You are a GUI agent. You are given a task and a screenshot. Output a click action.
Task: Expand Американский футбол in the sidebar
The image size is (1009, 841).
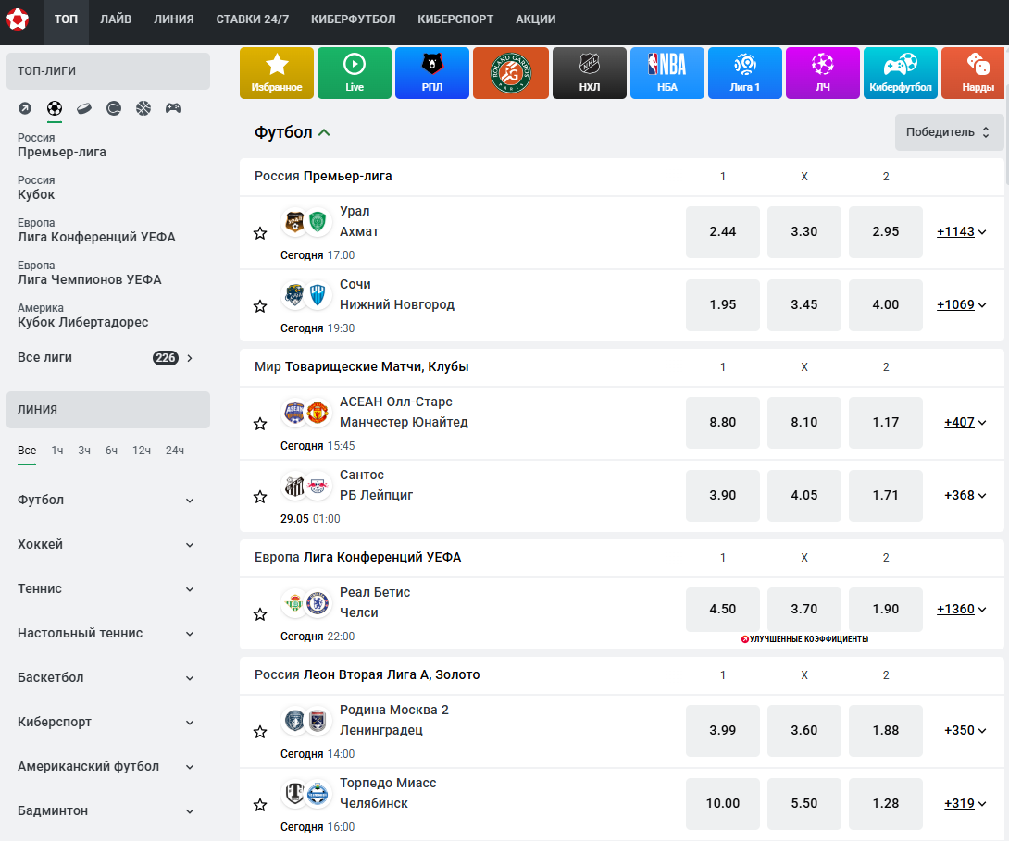[x=106, y=766]
